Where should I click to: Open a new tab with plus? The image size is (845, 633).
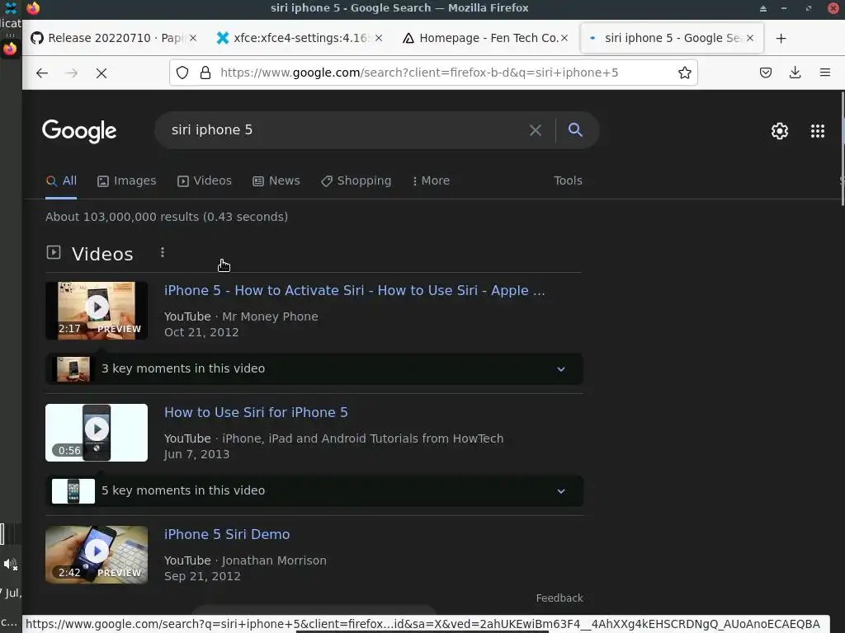point(781,38)
